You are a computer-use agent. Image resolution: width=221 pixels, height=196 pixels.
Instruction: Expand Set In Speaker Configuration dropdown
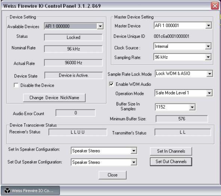(x=133, y=151)
